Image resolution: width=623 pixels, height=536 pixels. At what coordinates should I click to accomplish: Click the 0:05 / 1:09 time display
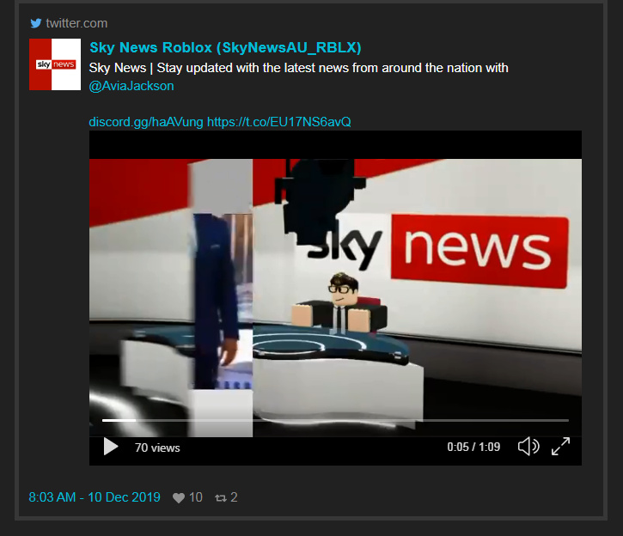(x=473, y=447)
